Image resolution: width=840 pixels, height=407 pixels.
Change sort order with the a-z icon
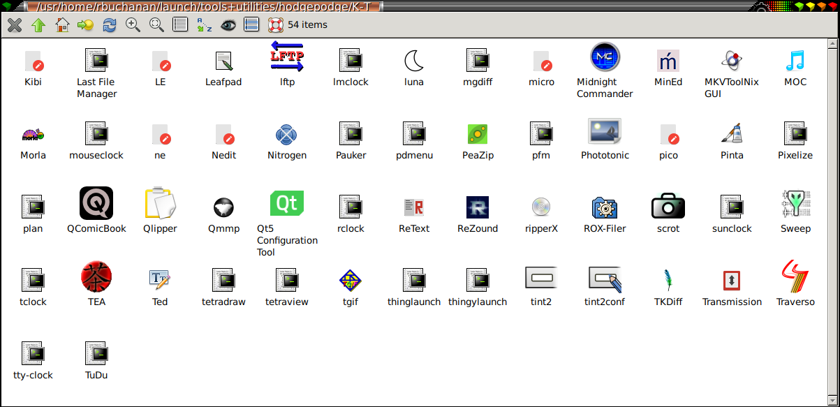pos(204,25)
